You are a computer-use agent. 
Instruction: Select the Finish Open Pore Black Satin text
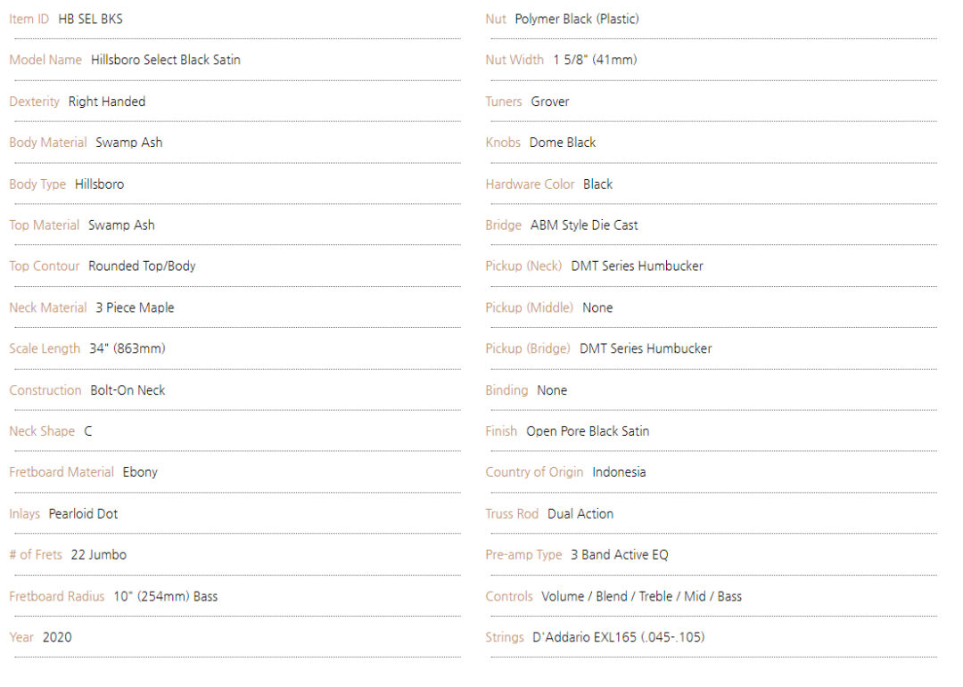click(588, 431)
